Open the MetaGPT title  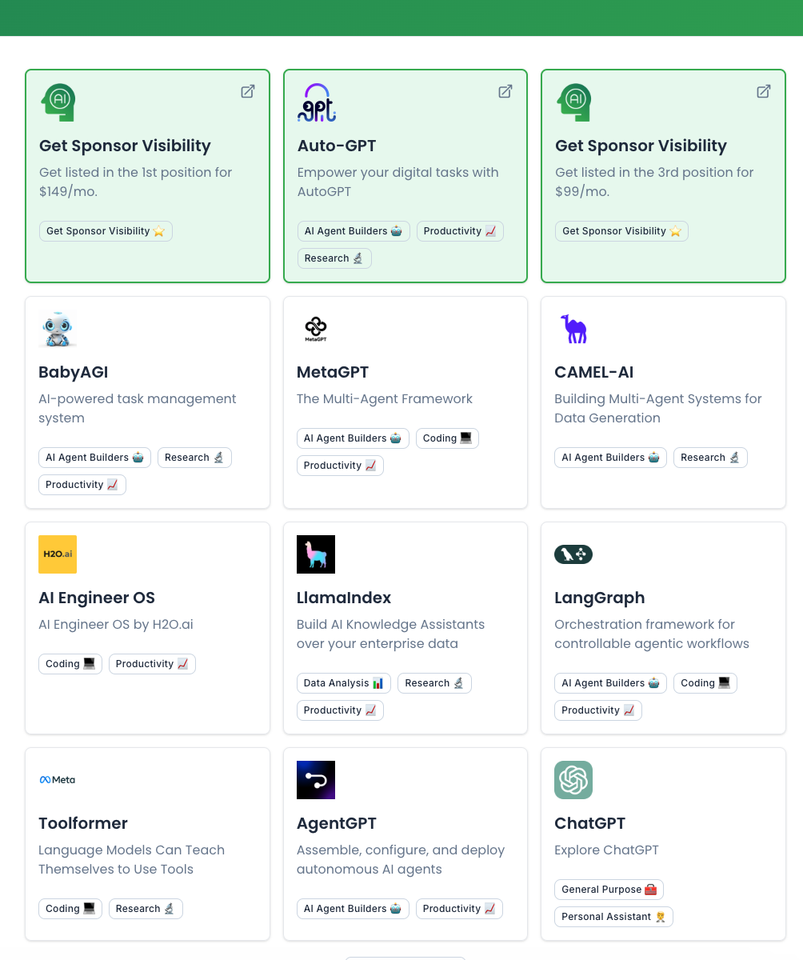coord(333,372)
